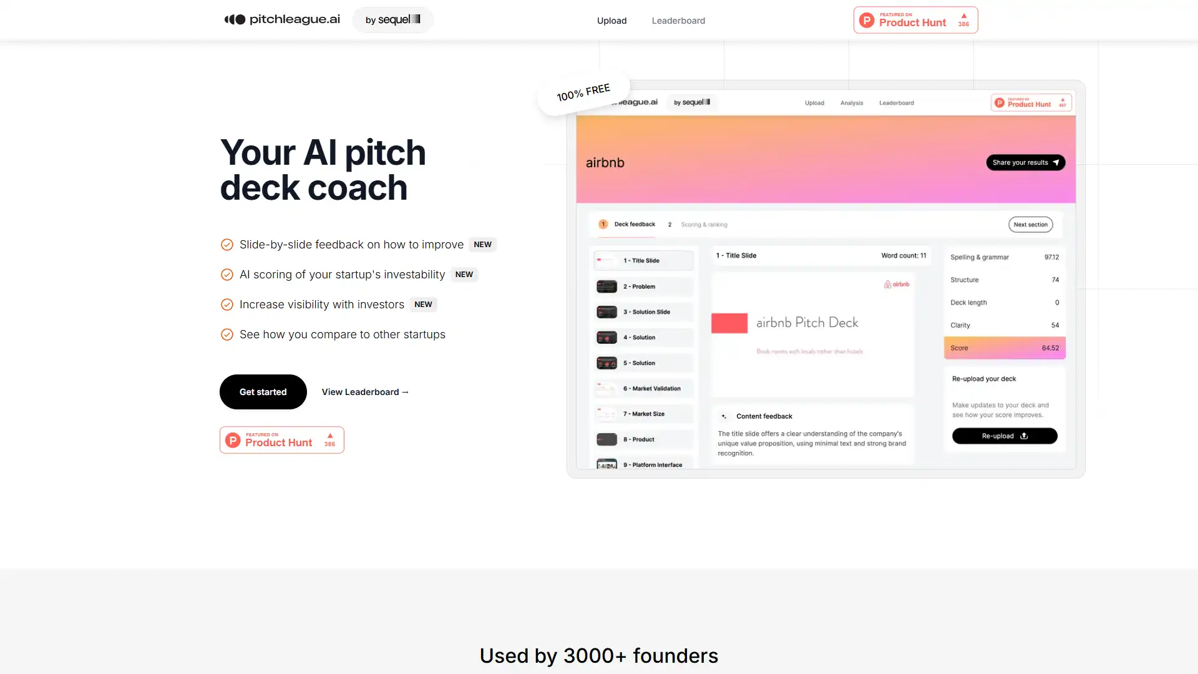Click the check icon next to AI scoring
This screenshot has height=674, width=1198.
pyautogui.click(x=226, y=274)
